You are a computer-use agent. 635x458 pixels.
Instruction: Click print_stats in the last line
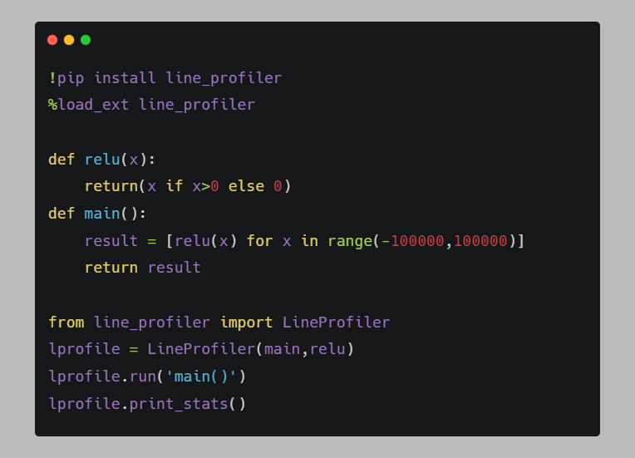click(x=179, y=404)
